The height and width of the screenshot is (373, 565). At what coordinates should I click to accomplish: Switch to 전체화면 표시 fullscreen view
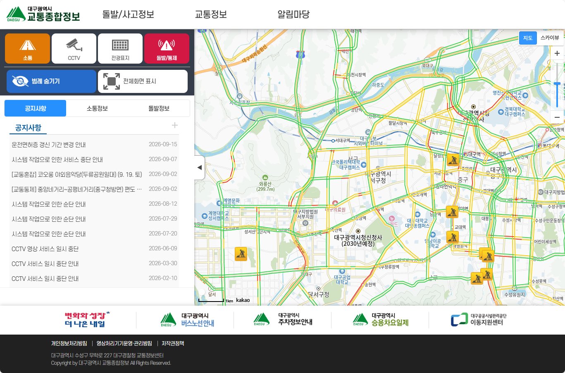(x=143, y=81)
